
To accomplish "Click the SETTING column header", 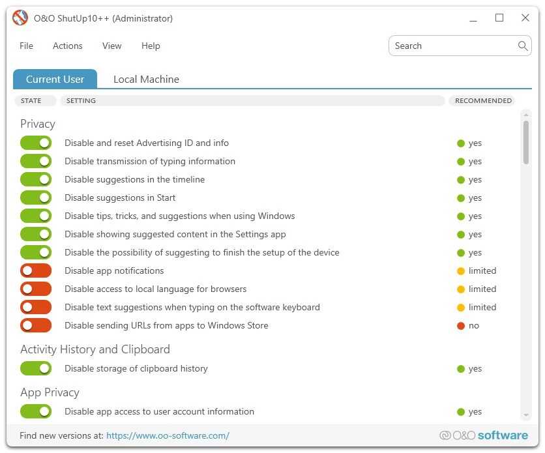I will pos(252,101).
